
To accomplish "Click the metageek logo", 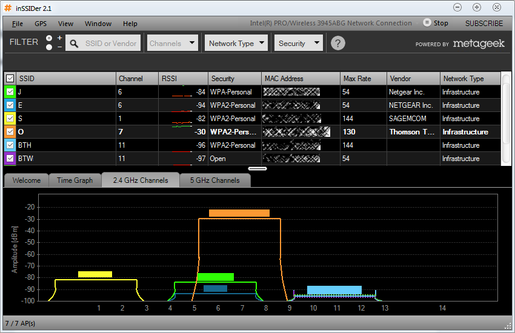I will [x=479, y=44].
